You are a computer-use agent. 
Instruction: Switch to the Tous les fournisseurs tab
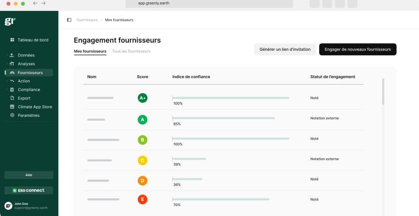click(131, 51)
